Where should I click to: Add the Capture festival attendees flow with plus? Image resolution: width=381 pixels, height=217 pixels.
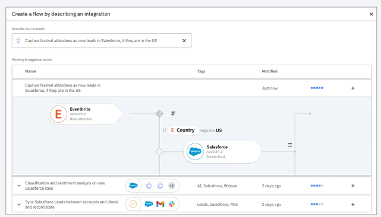(x=353, y=88)
